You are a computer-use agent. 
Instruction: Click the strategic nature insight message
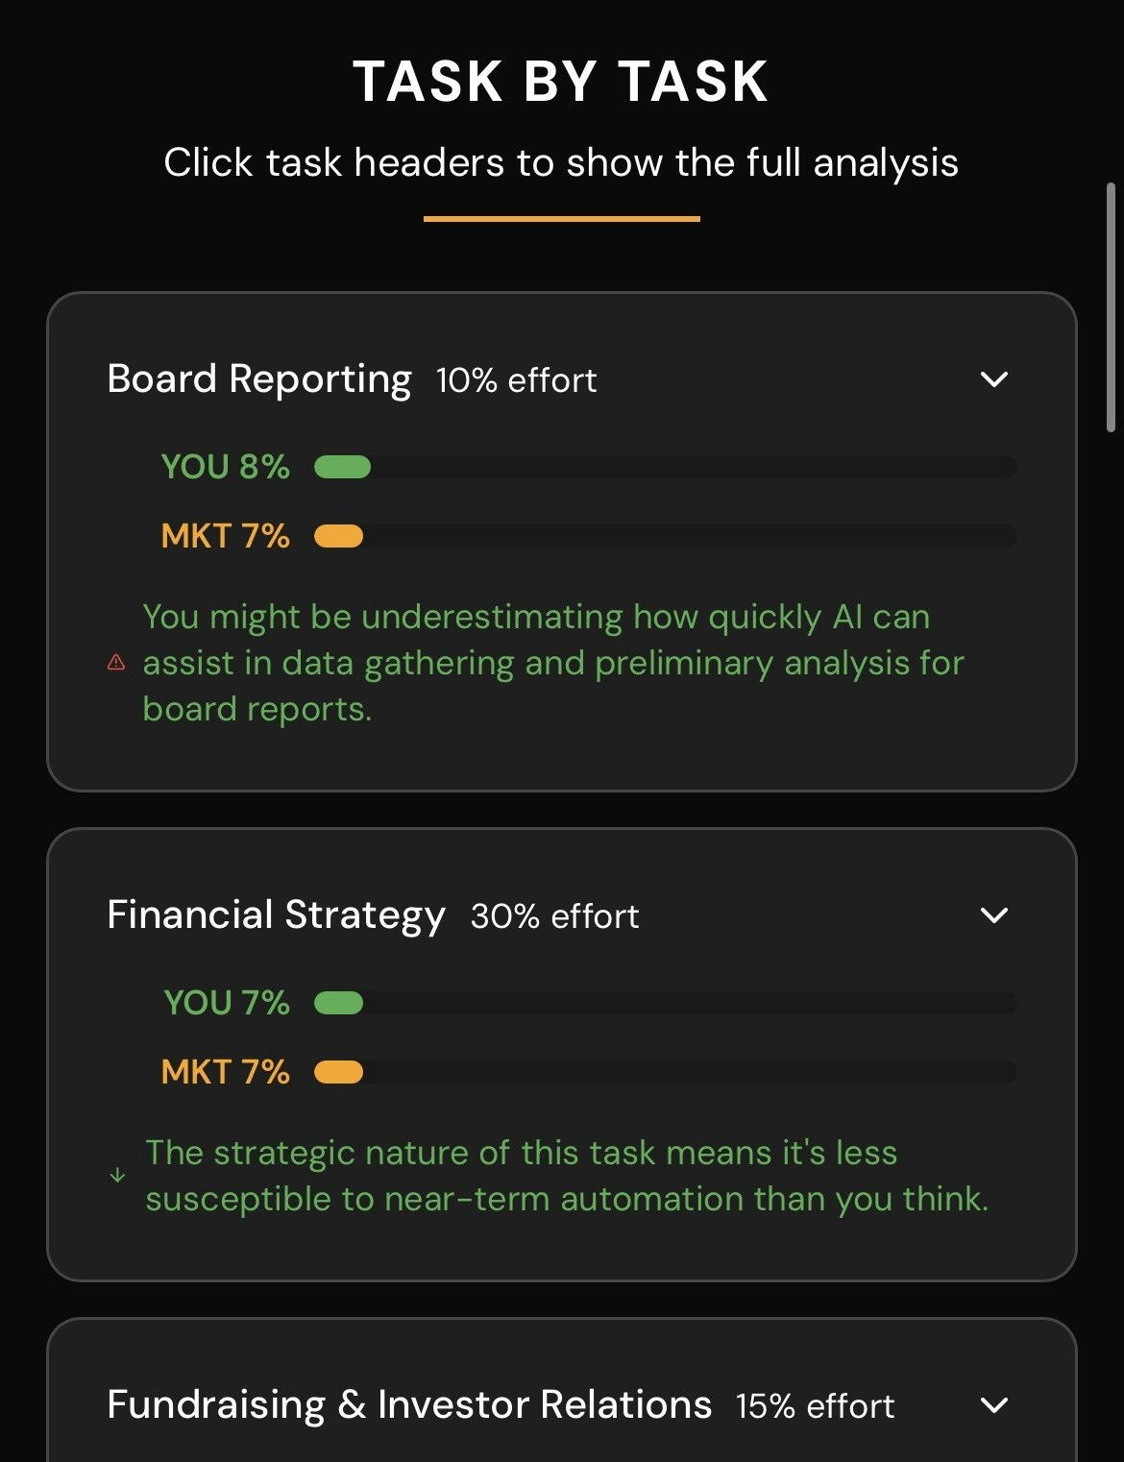[567, 1175]
